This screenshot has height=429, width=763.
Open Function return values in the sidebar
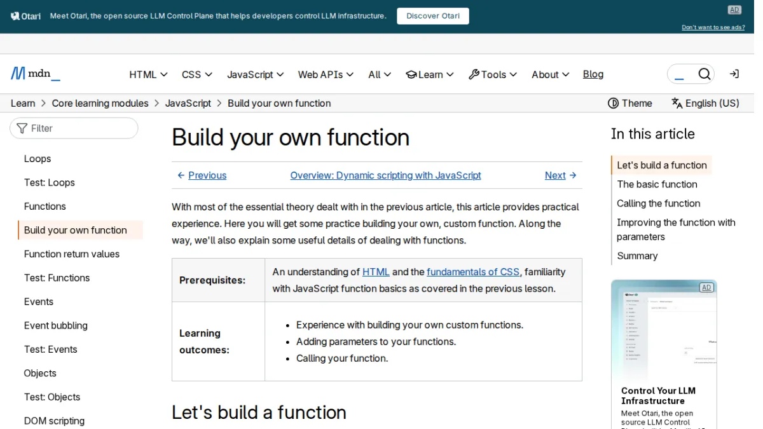tap(72, 254)
